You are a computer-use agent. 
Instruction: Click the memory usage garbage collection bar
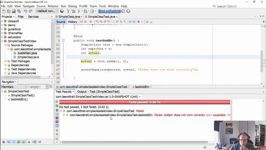[x=109, y=11]
